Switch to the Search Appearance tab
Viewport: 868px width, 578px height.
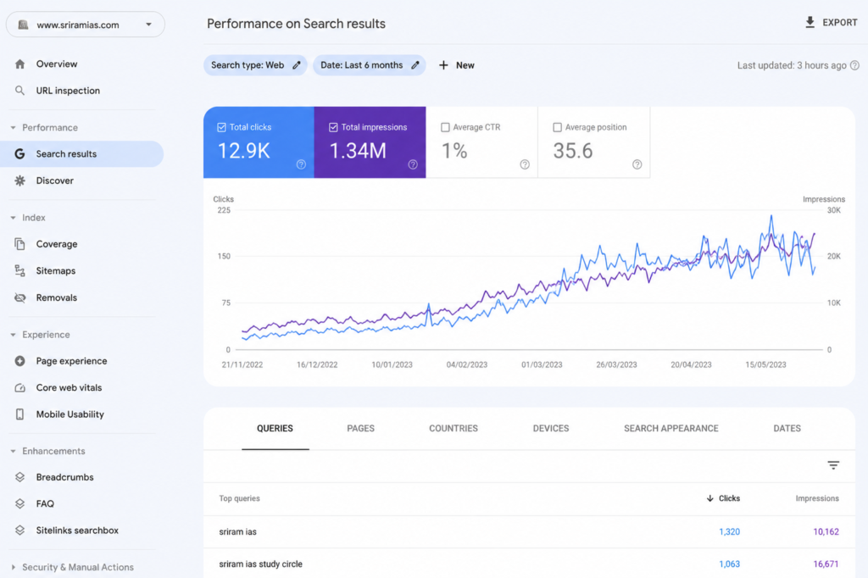[x=671, y=429]
